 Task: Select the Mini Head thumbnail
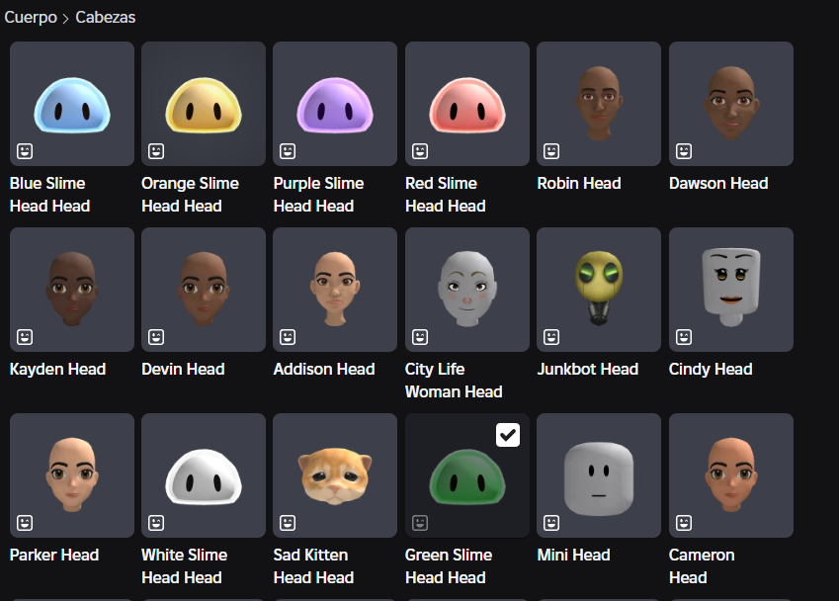pos(599,475)
